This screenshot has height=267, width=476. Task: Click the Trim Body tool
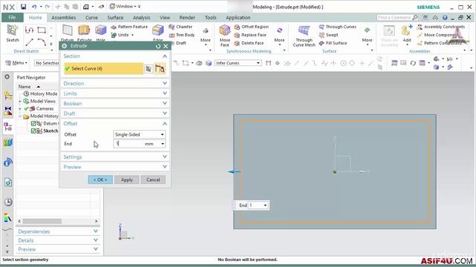[181, 35]
